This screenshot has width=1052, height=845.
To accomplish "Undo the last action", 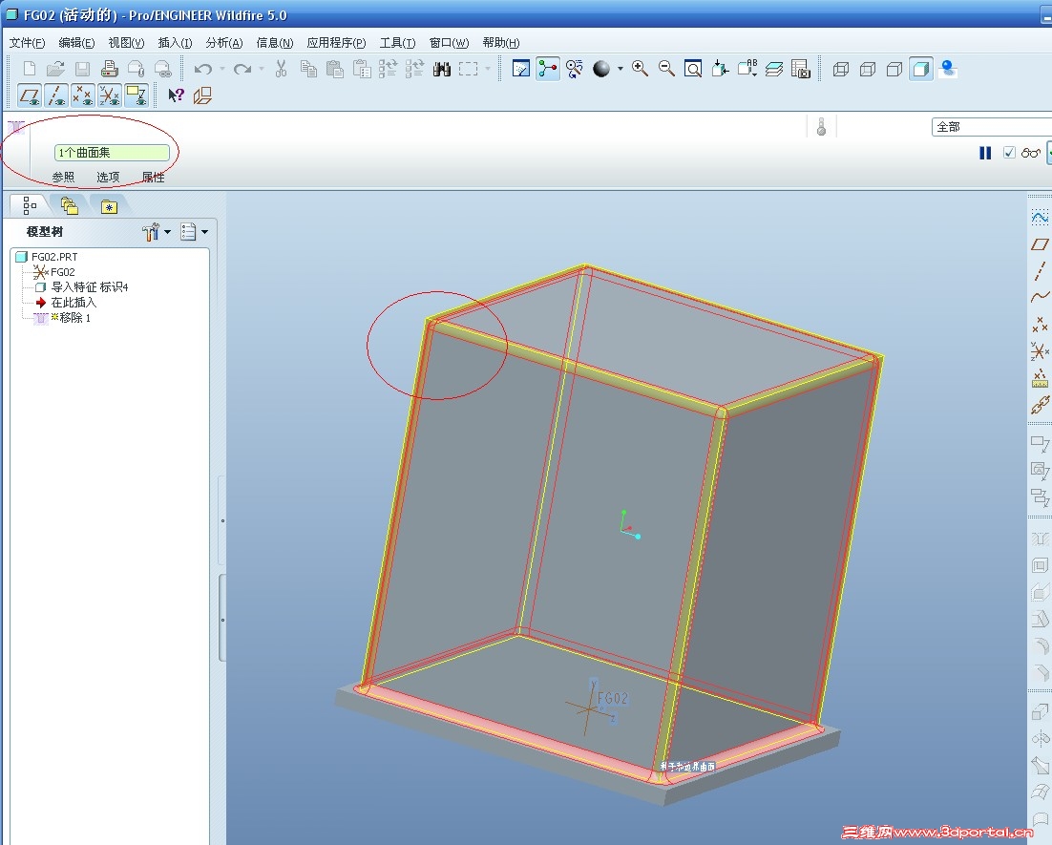I will 202,69.
